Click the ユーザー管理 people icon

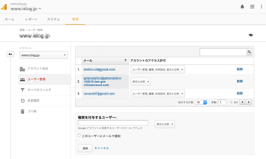(22, 79)
